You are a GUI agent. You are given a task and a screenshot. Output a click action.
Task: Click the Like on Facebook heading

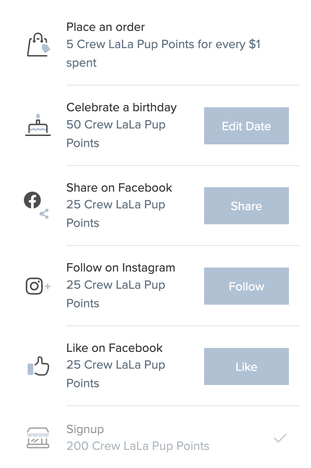point(114,348)
